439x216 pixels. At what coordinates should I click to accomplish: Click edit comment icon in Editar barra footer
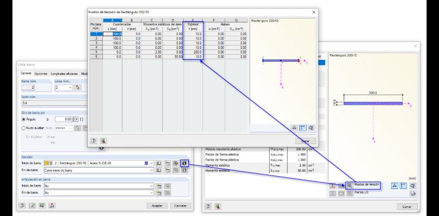point(32,206)
